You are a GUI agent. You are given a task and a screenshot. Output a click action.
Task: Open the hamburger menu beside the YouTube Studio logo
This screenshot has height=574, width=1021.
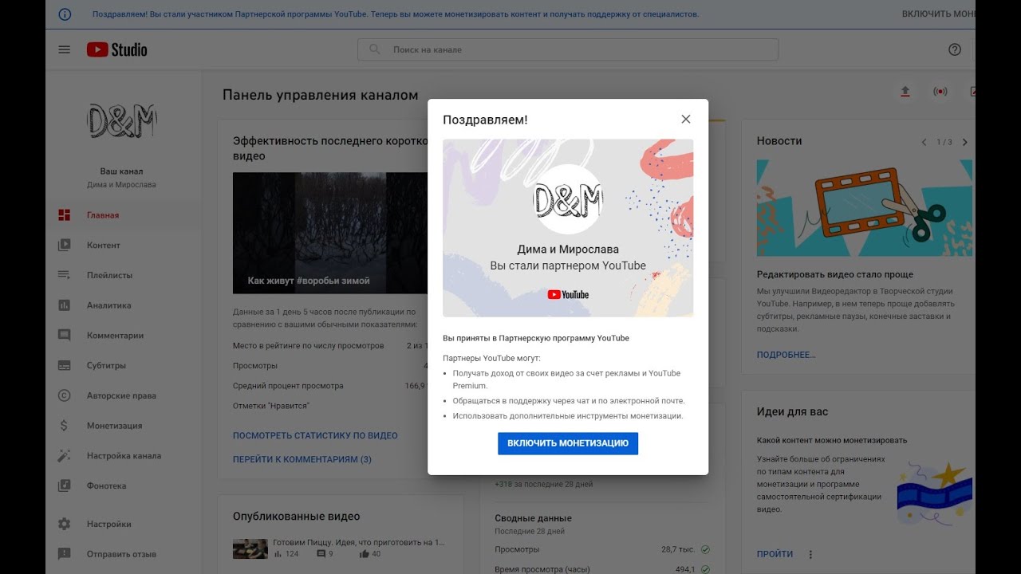[x=65, y=49]
